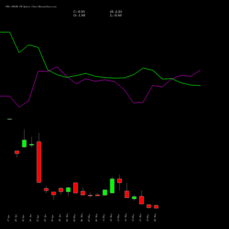This screenshot has width=229, height=229.
Task: Select the green candlestick above 11 May
Action: coord(105,192)
